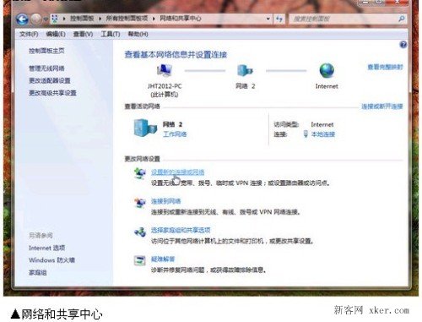Click 选择家庭组和共享选项 link
Screen dimensions: 422x322
(181, 230)
